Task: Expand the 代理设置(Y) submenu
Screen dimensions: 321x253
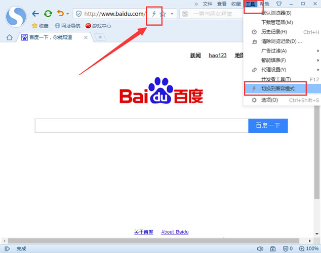Action: pos(282,70)
